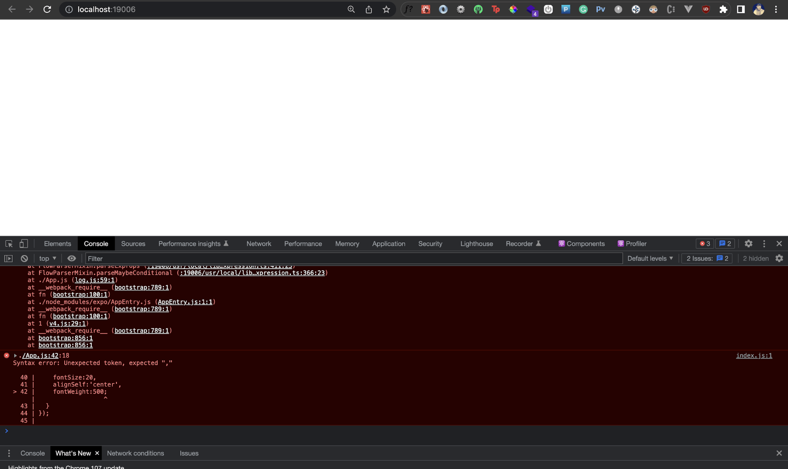Open the Chrome extensions puzzle icon
Screen dimensions: 788x469
(723, 9)
